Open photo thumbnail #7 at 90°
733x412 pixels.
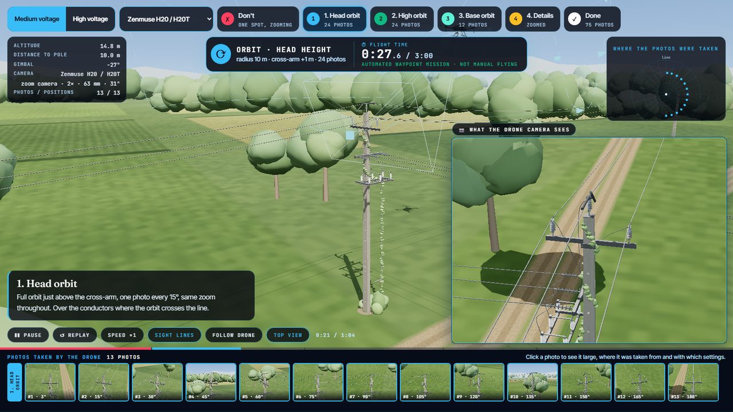point(372,382)
